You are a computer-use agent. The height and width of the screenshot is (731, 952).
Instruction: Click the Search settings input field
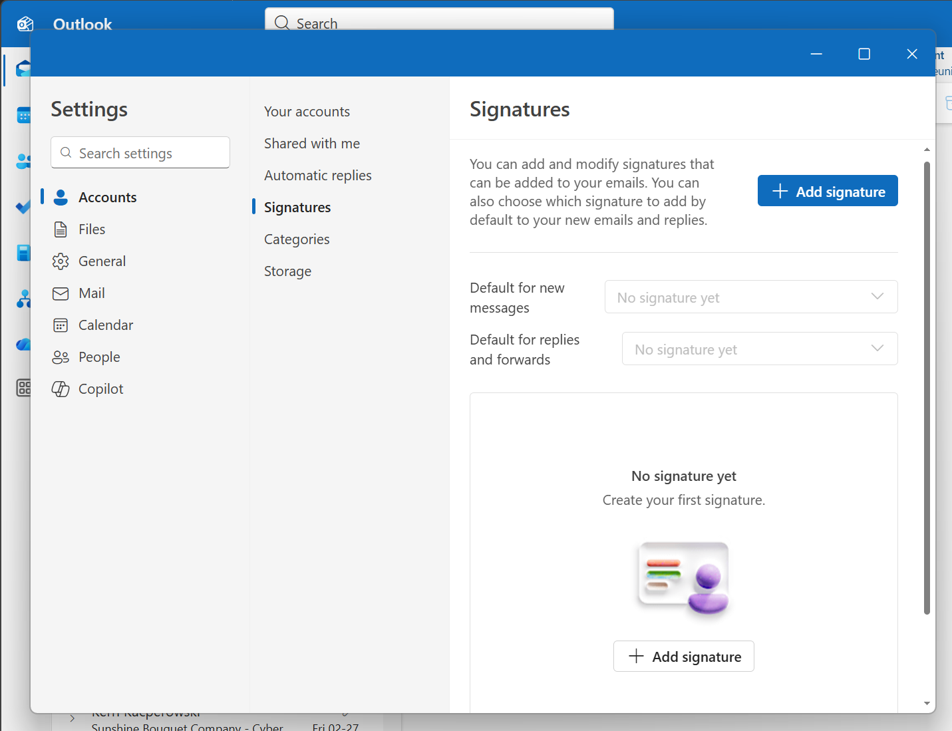click(140, 153)
